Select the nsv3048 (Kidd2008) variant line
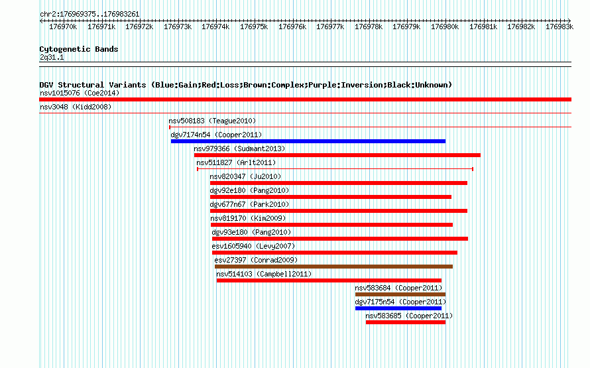The height and width of the screenshot is (368, 590). pyautogui.click(x=305, y=113)
